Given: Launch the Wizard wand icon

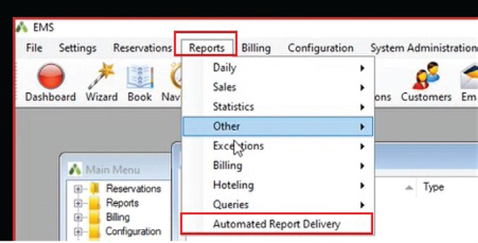Looking at the screenshot, I should coord(101,76).
